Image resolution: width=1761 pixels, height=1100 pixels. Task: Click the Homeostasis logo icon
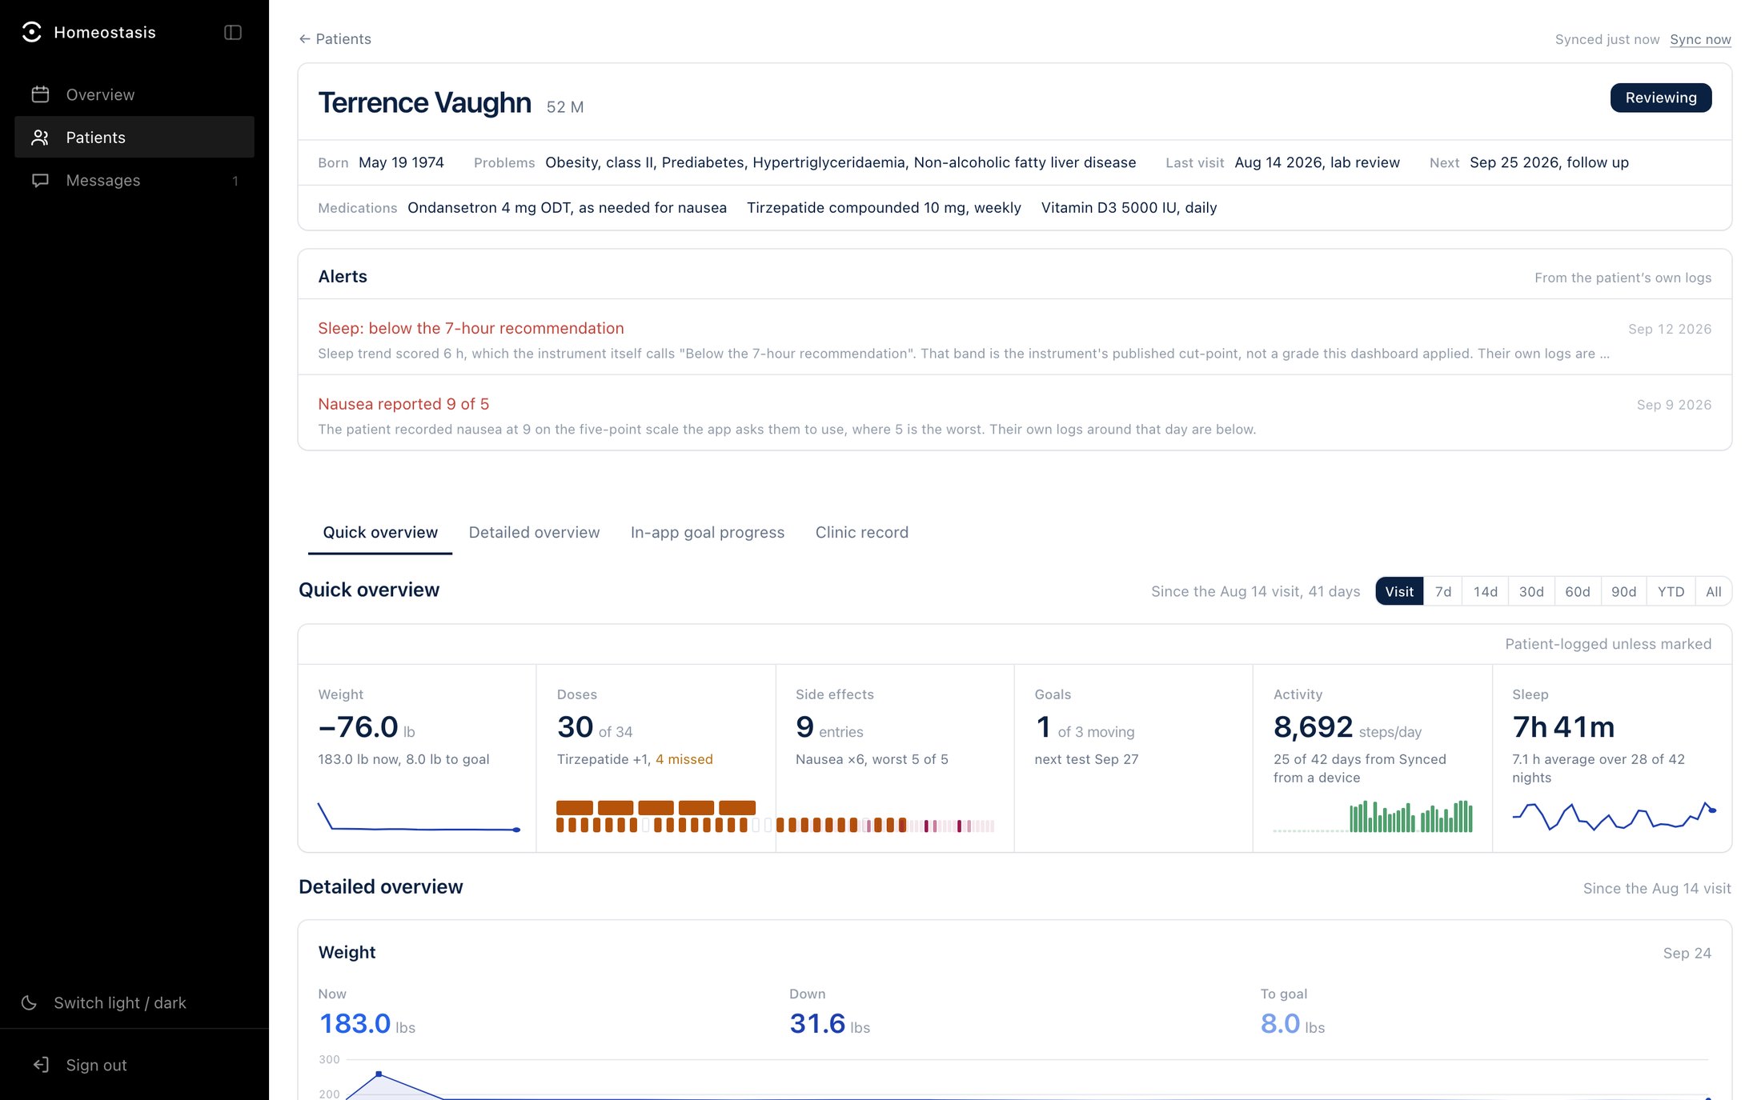click(x=31, y=32)
